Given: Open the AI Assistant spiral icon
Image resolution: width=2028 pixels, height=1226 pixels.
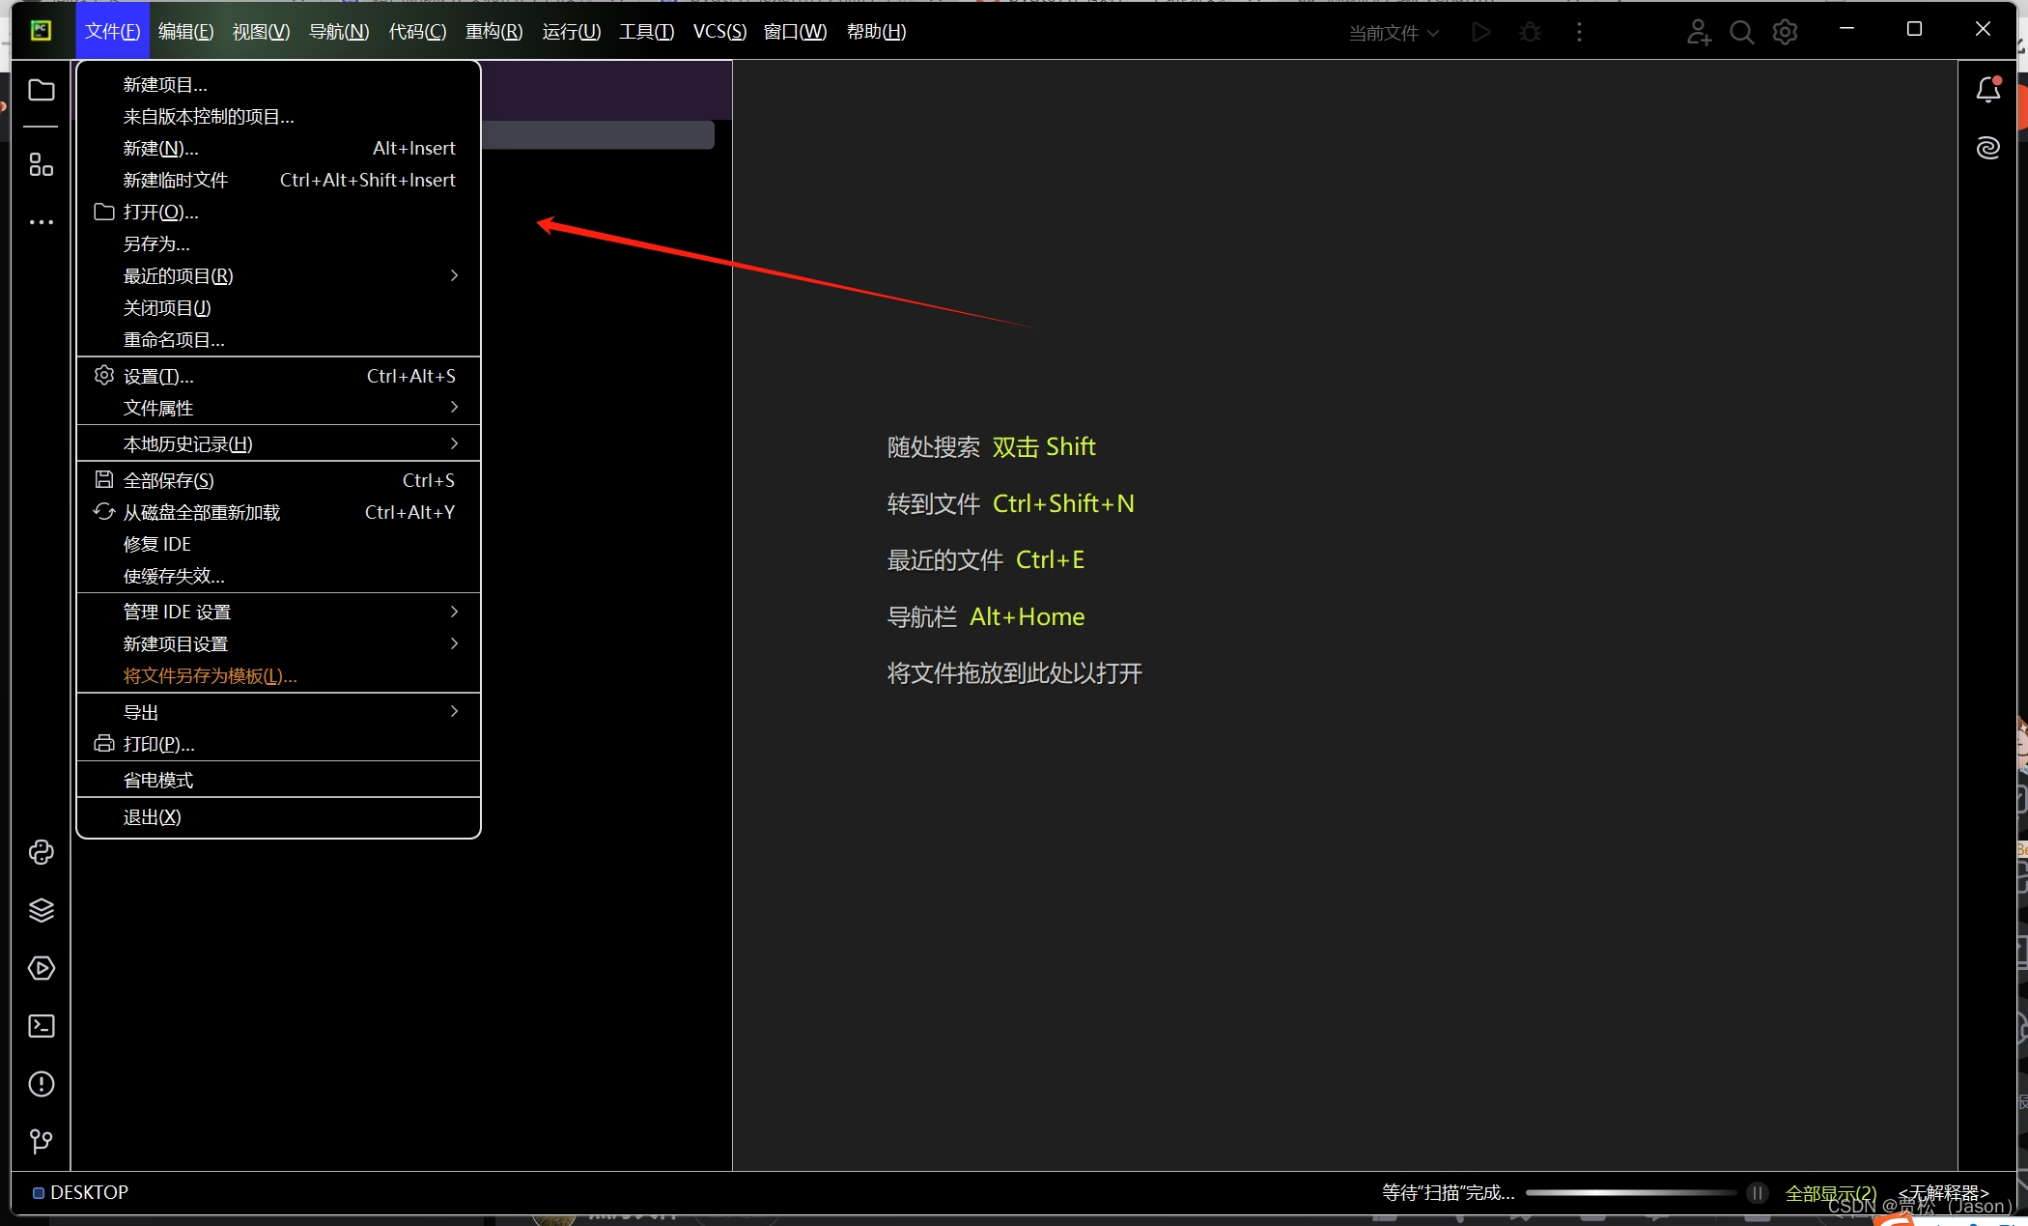Looking at the screenshot, I should coord(1987,148).
